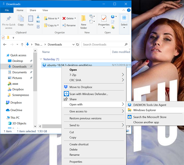Click New item icon in New group

92,16
